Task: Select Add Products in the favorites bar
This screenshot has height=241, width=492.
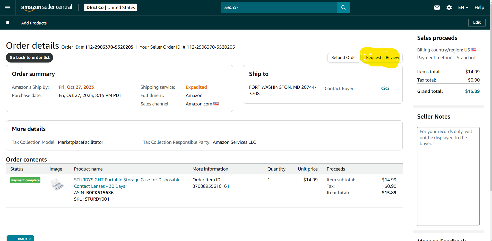Action: point(34,23)
